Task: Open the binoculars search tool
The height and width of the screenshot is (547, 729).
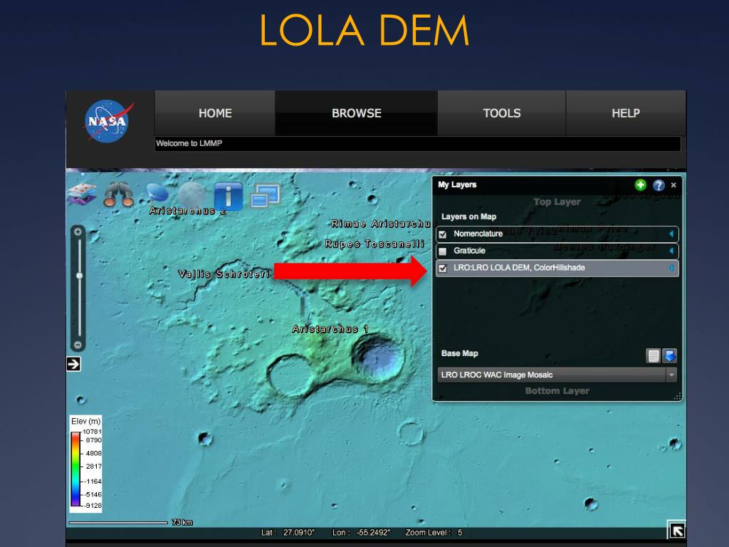Action: coord(118,194)
